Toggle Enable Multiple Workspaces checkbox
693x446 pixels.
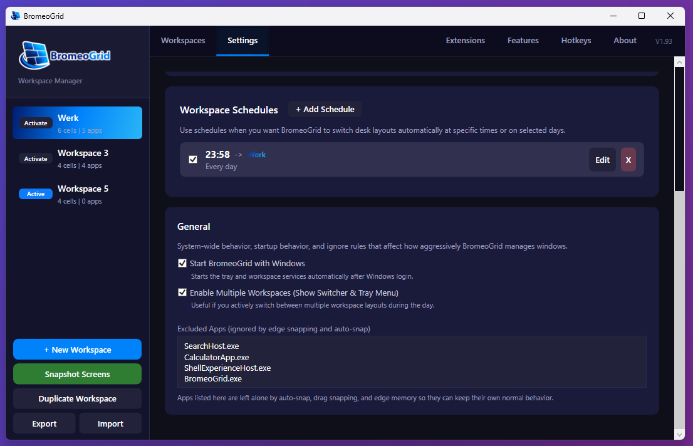coord(182,293)
